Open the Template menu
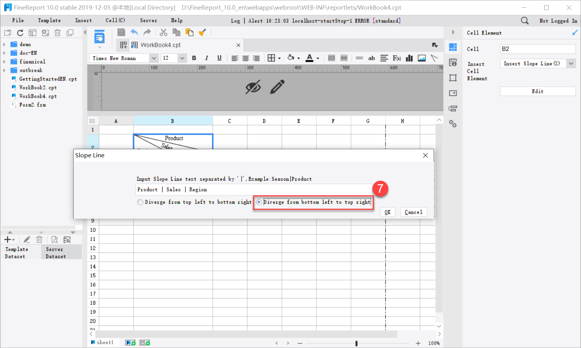The image size is (581, 348). tap(49, 20)
